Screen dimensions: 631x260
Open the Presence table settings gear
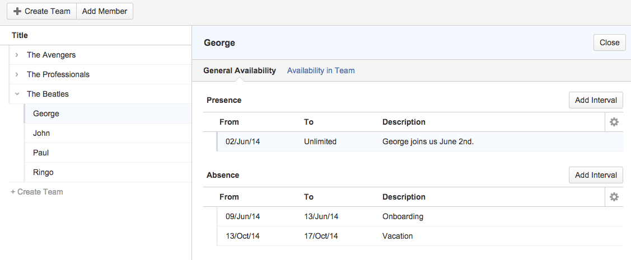click(614, 122)
